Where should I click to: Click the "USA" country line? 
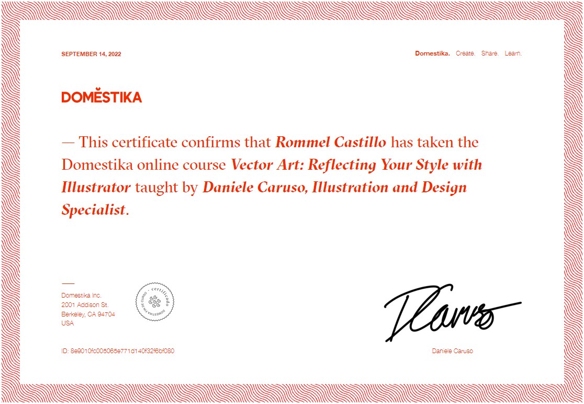point(68,323)
